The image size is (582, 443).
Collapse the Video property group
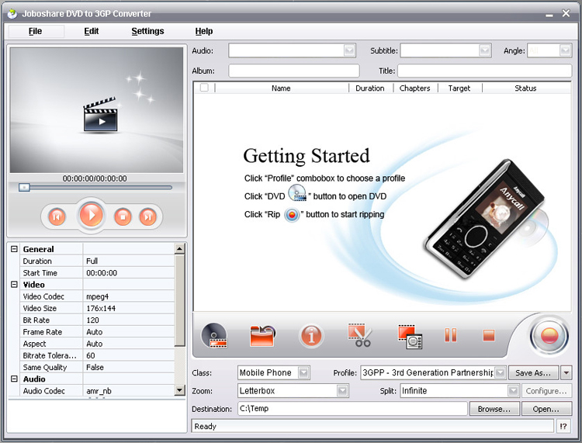click(x=13, y=285)
